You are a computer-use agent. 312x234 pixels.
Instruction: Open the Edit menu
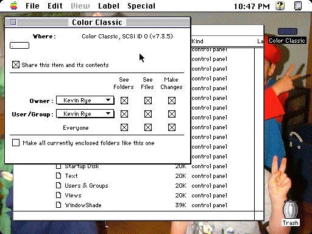tap(55, 6)
